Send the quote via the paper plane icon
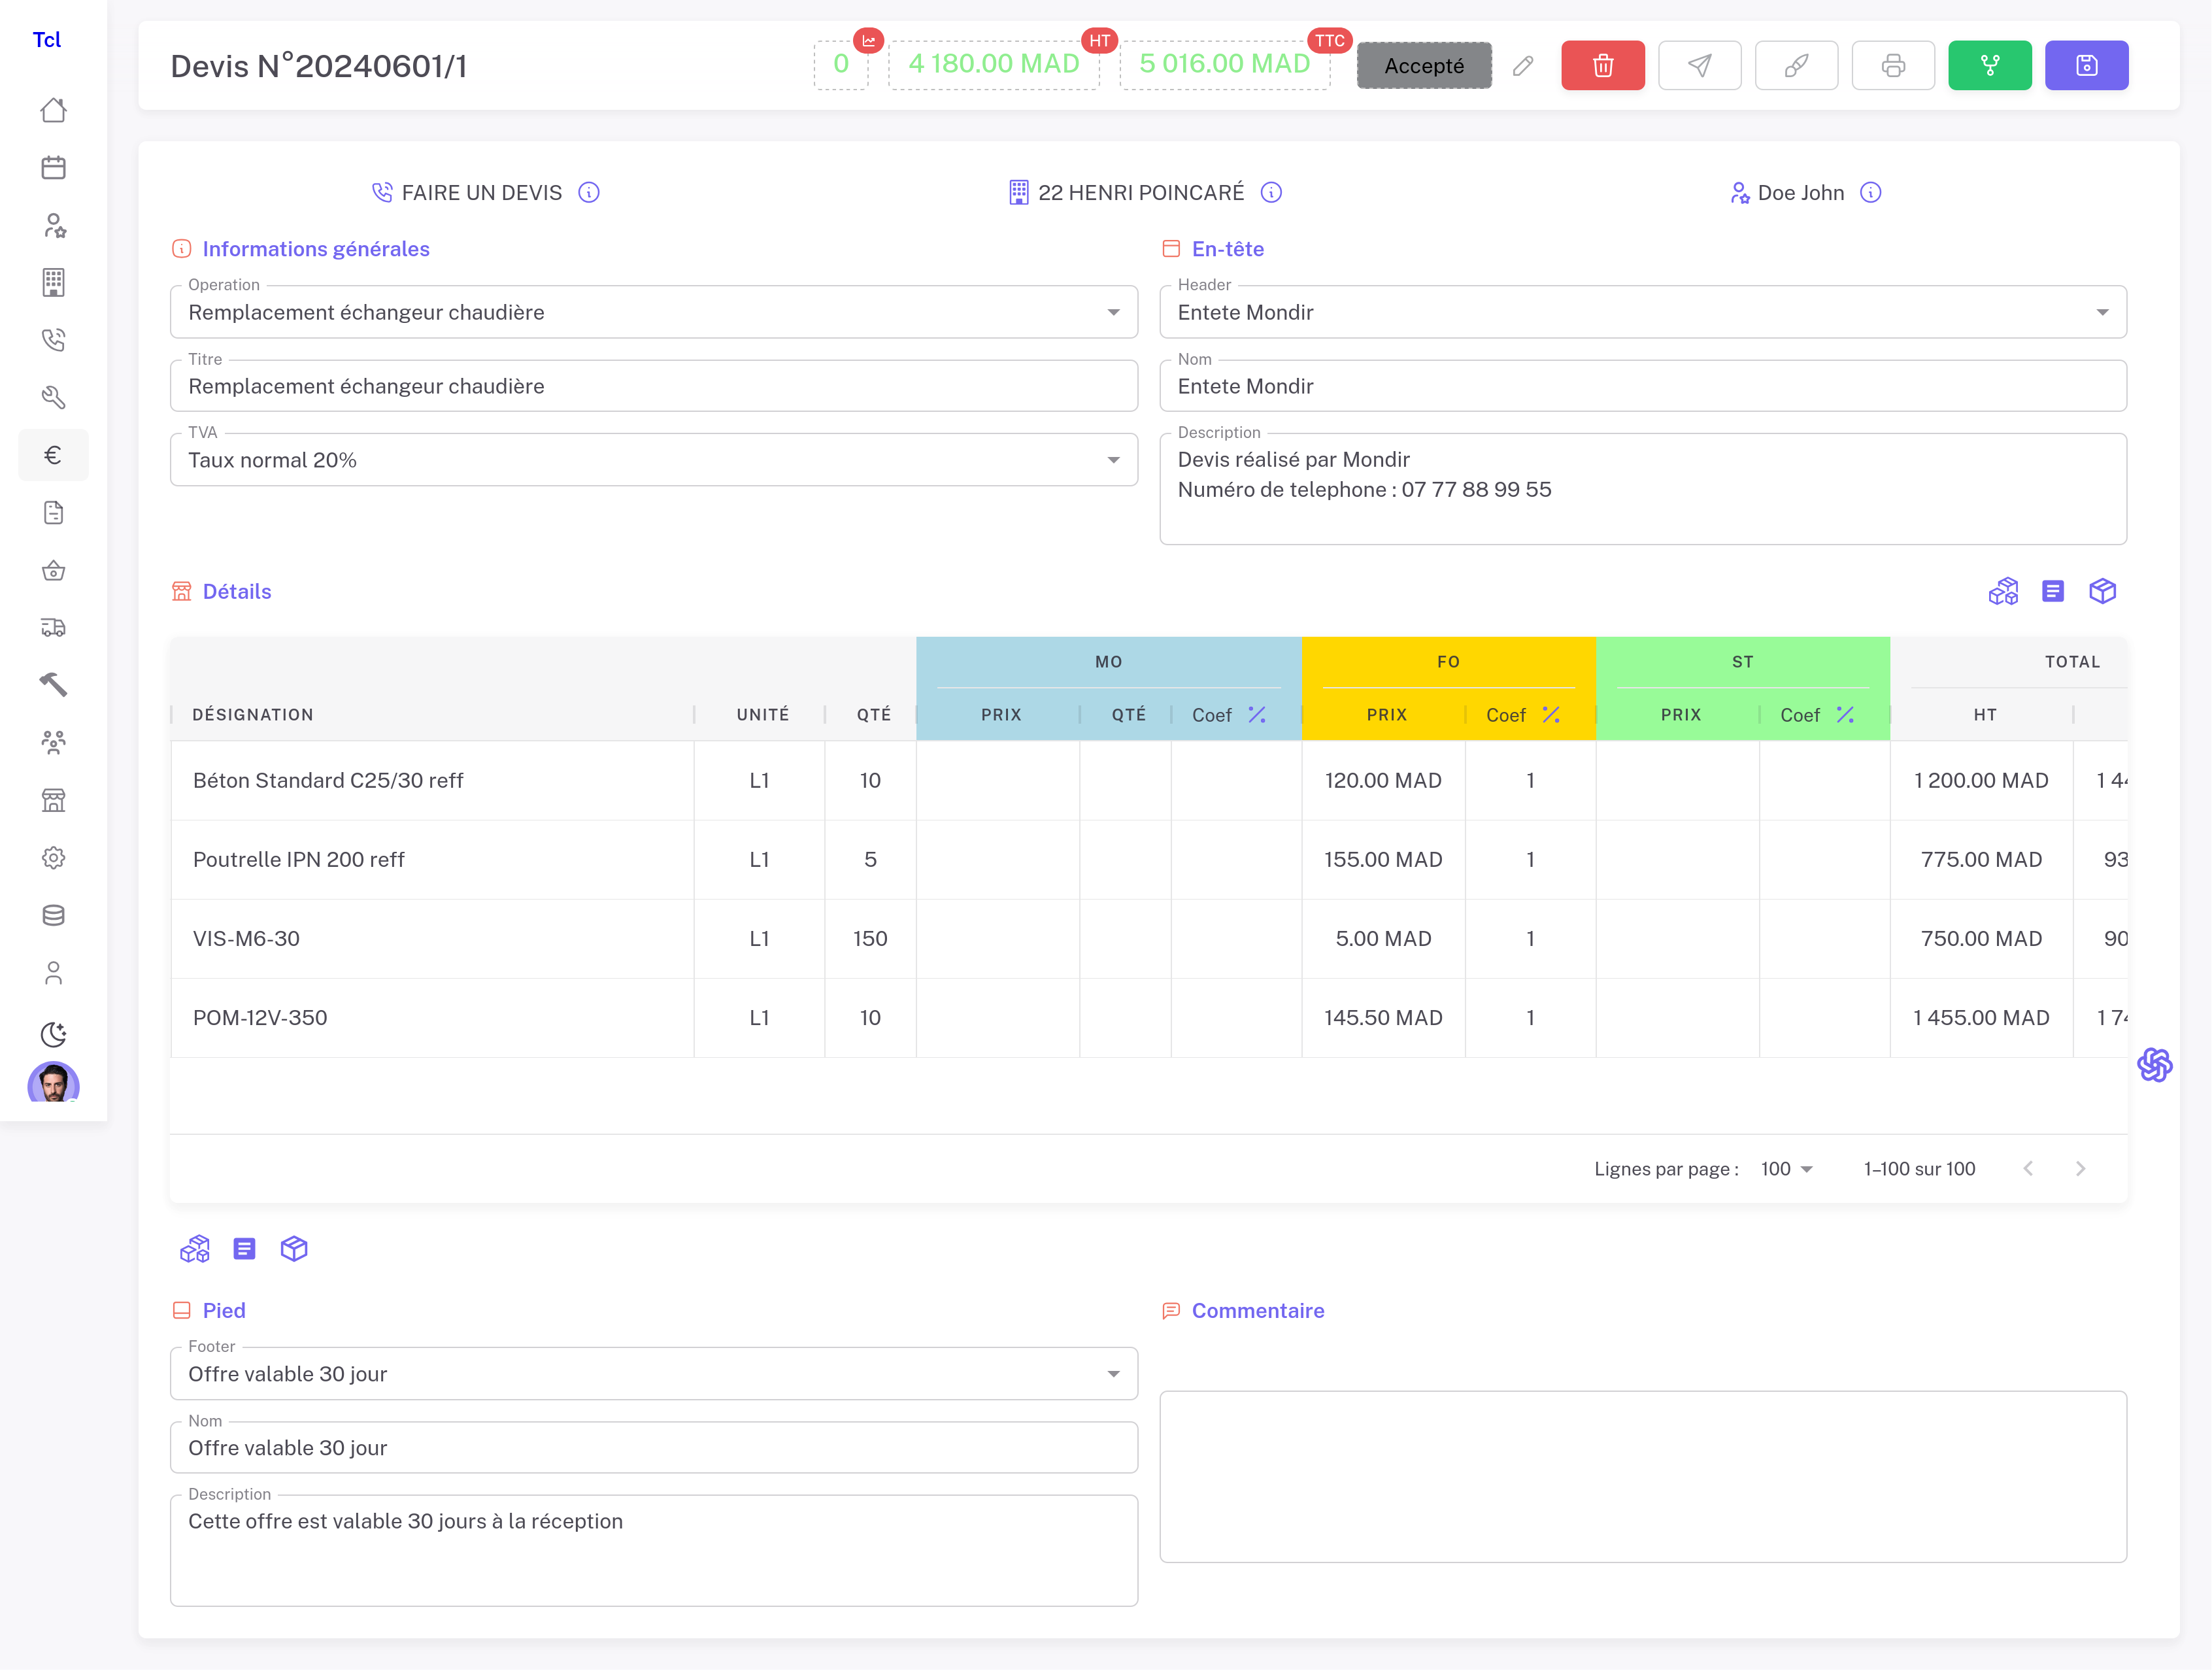 click(x=1699, y=65)
